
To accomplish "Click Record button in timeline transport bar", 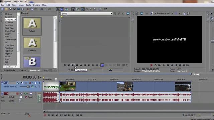I will pos(45,115).
